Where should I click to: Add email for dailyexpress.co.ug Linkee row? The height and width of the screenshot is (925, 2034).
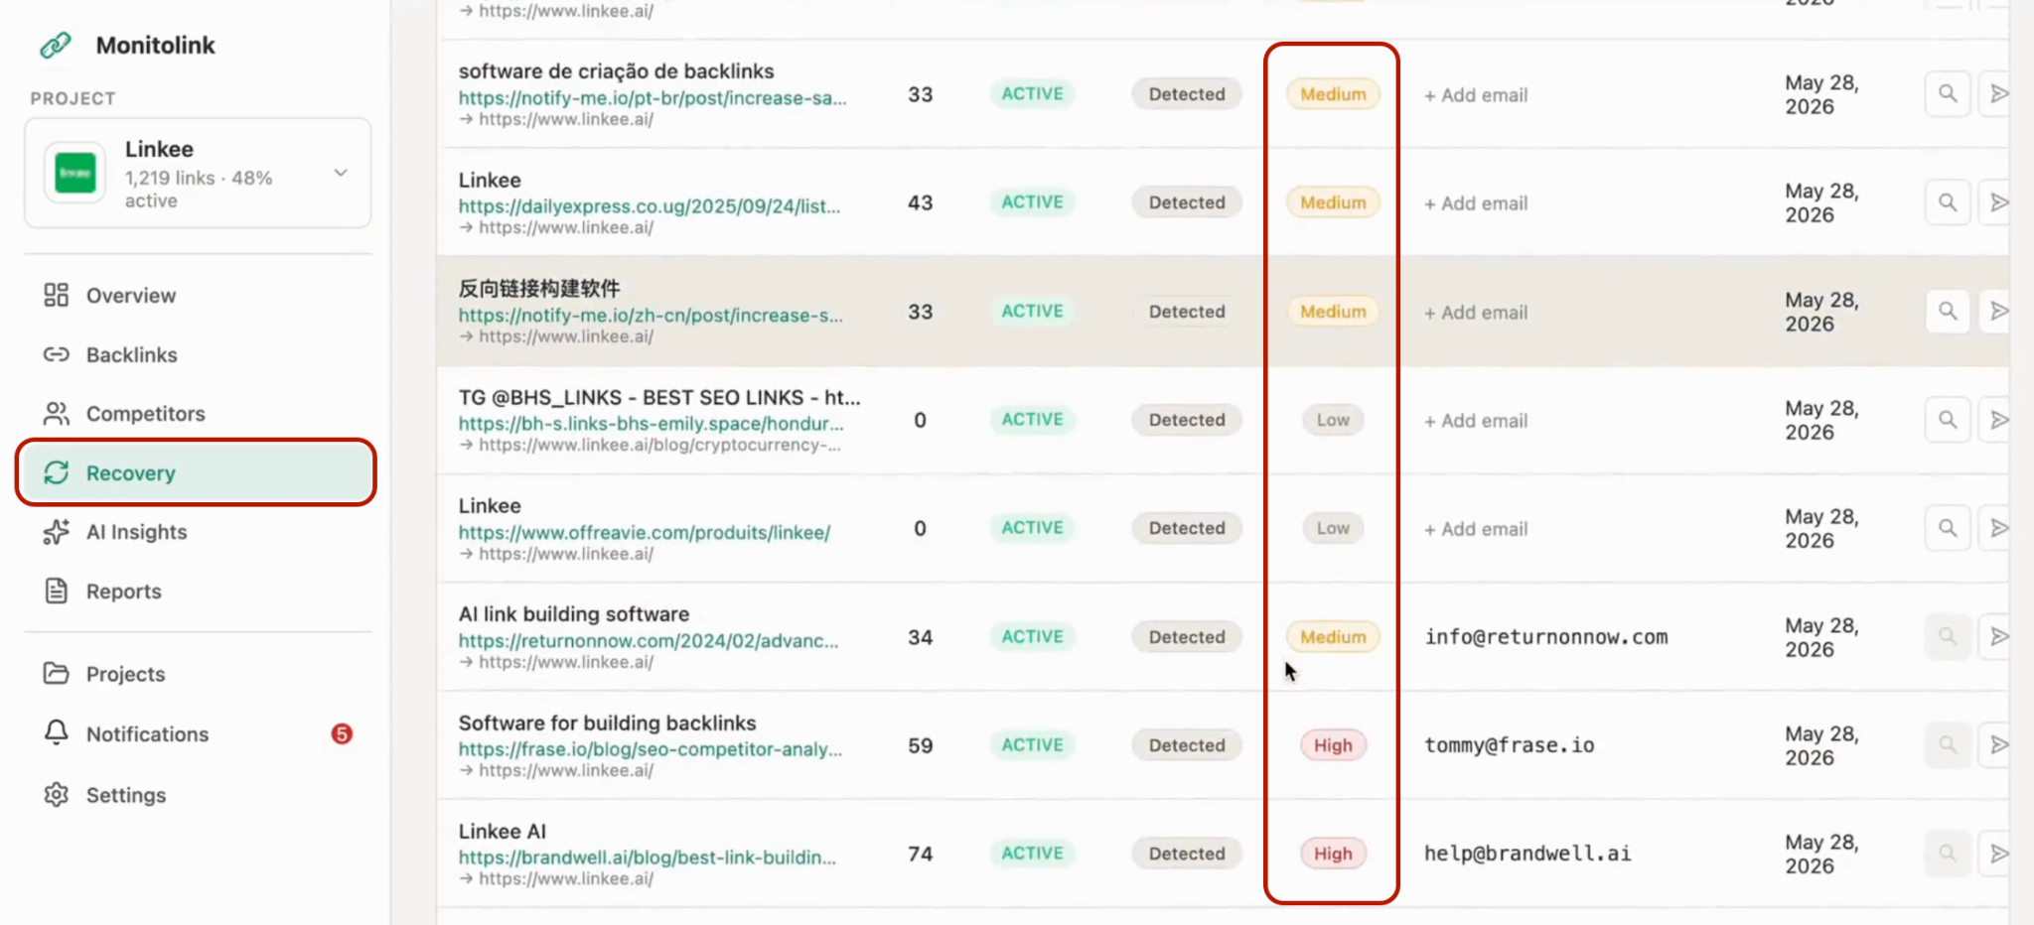(x=1476, y=203)
